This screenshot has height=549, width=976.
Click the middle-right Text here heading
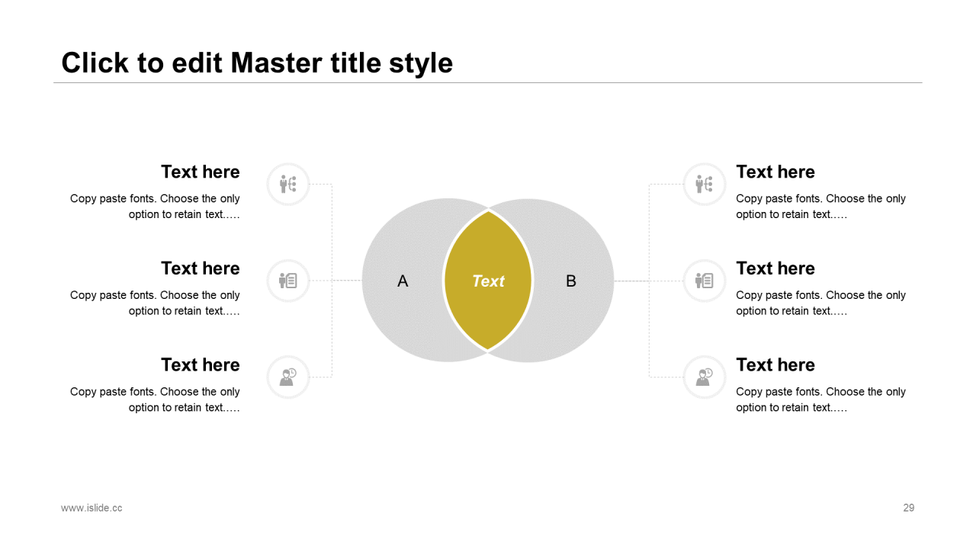point(775,268)
